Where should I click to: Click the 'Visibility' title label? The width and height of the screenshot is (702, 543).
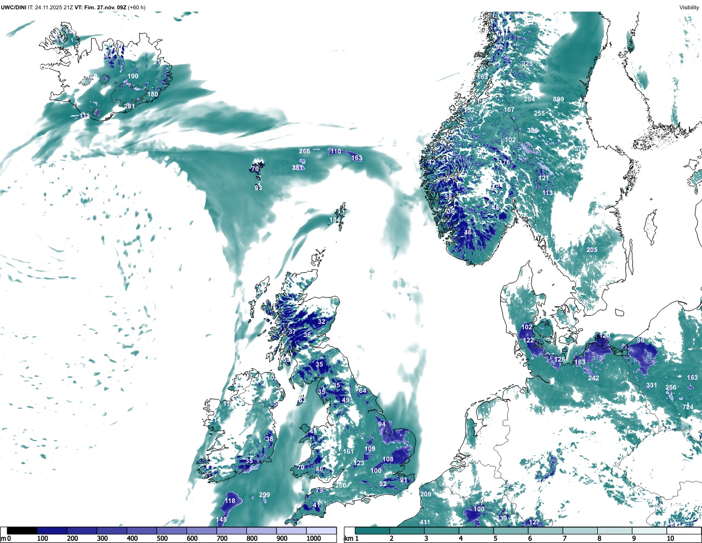point(689,7)
